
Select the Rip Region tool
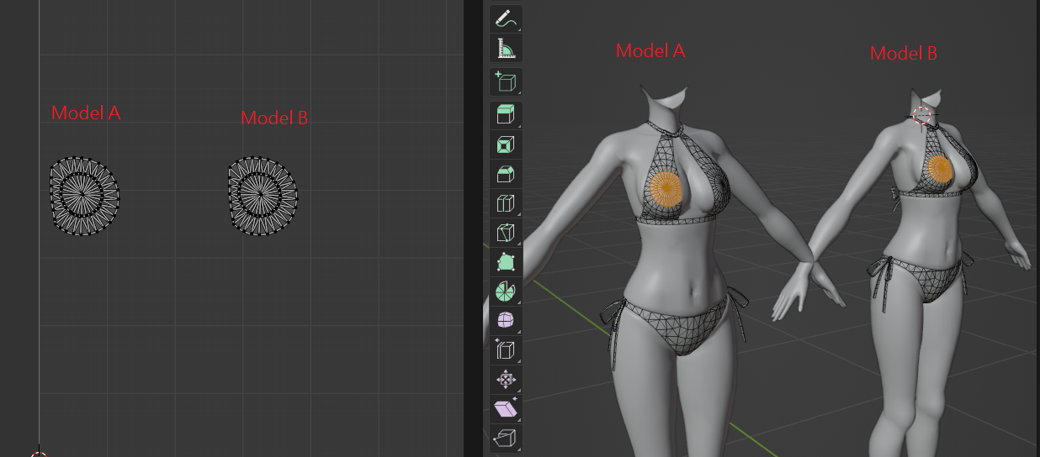[x=506, y=439]
